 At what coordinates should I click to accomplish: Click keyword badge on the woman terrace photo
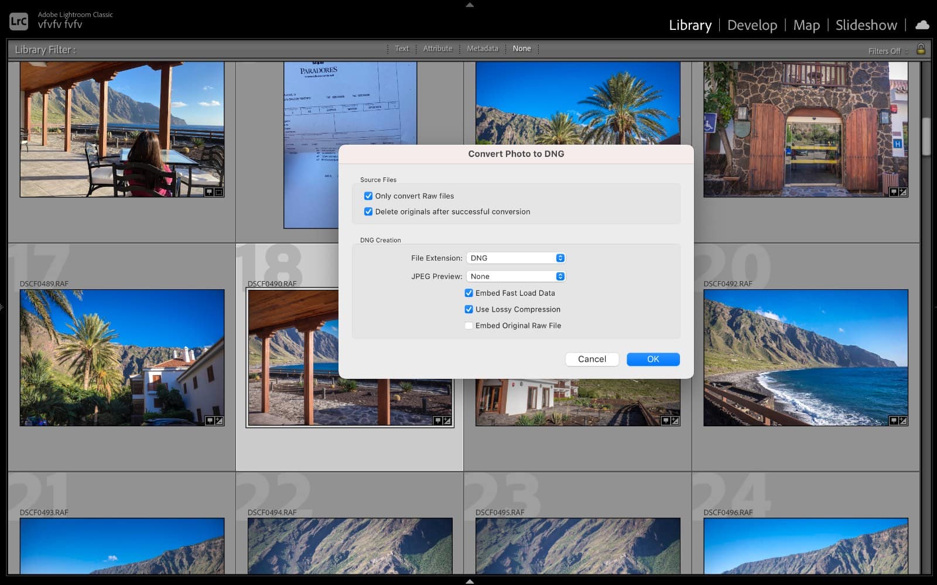pyautogui.click(x=209, y=192)
